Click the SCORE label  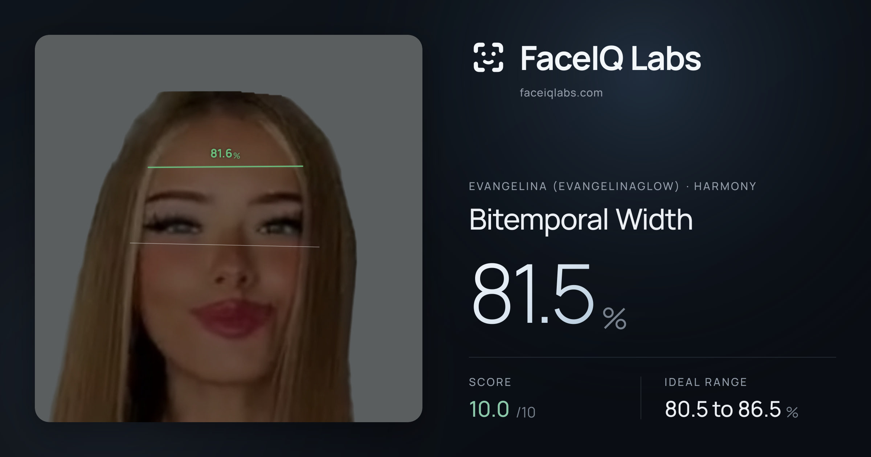coord(490,382)
